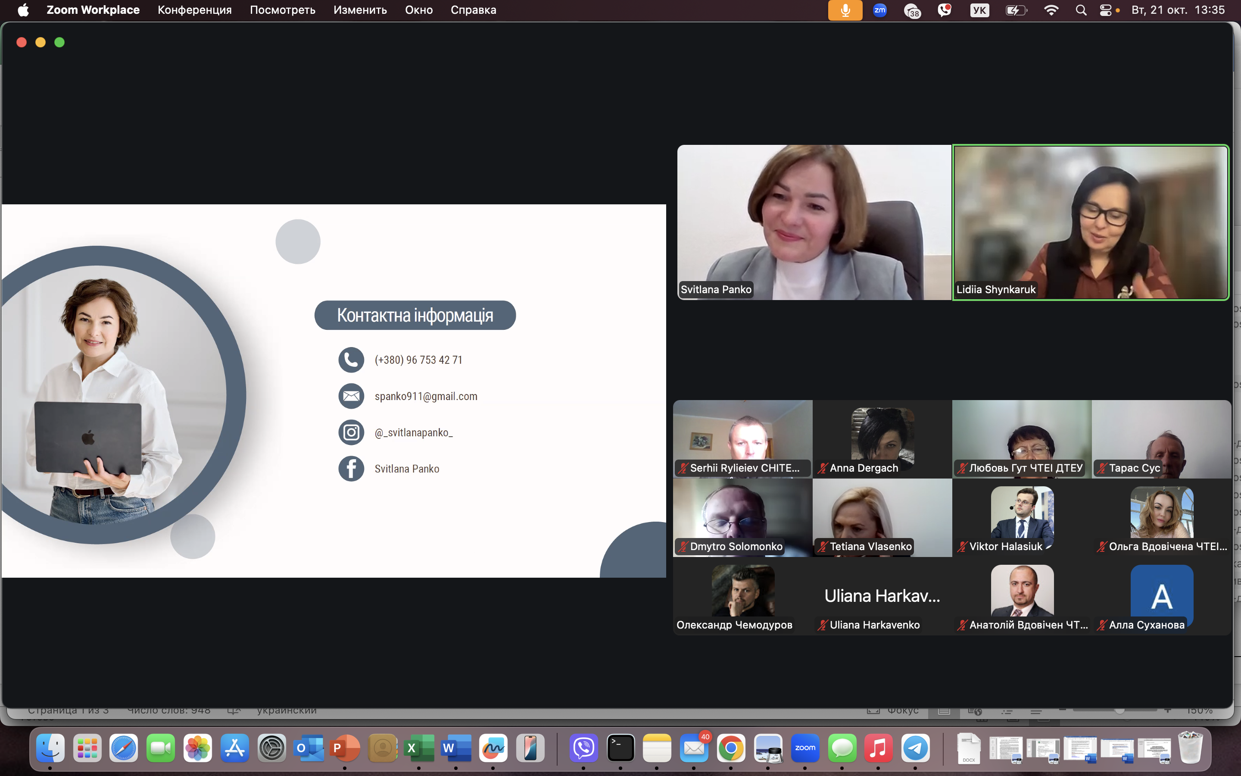The width and height of the screenshot is (1241, 776).
Task: Open the Zoom menu bar status icon
Action: coord(879,10)
